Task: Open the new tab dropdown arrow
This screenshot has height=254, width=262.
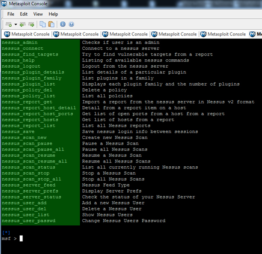Action: 16,24
